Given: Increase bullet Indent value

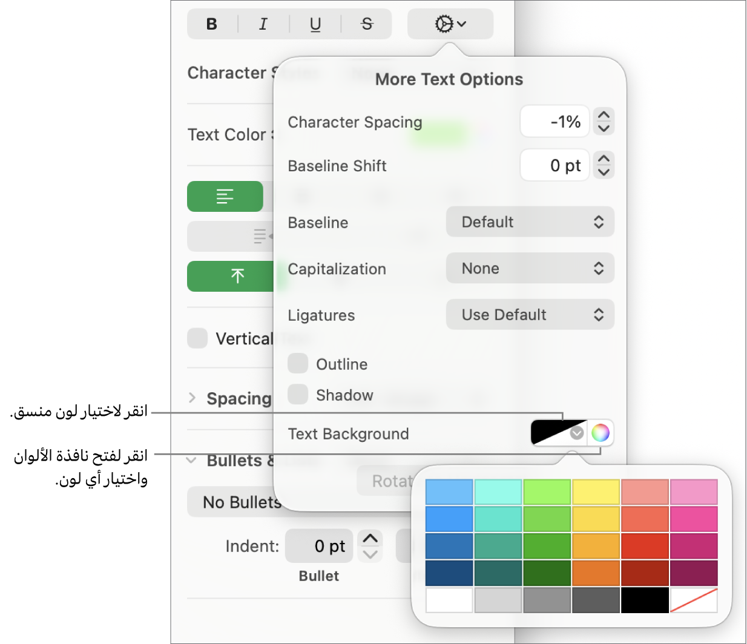Looking at the screenshot, I should [x=370, y=538].
